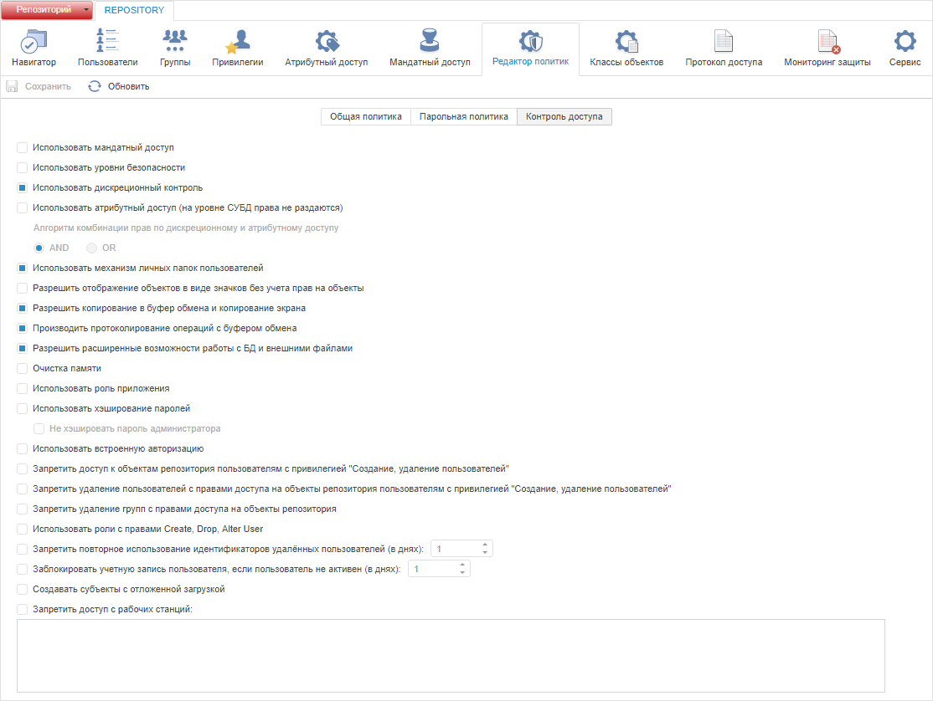Toggle Использовать дискреционный контроль checkbox

point(22,187)
